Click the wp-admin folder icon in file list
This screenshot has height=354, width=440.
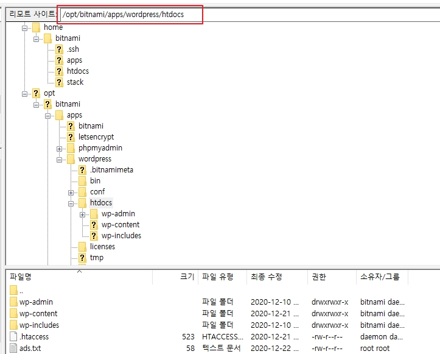point(14,302)
